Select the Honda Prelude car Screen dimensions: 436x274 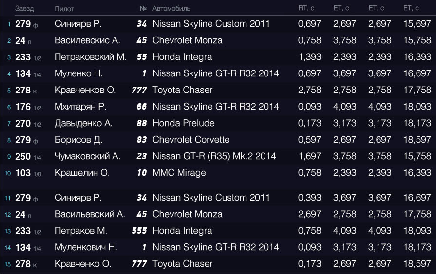point(184,123)
